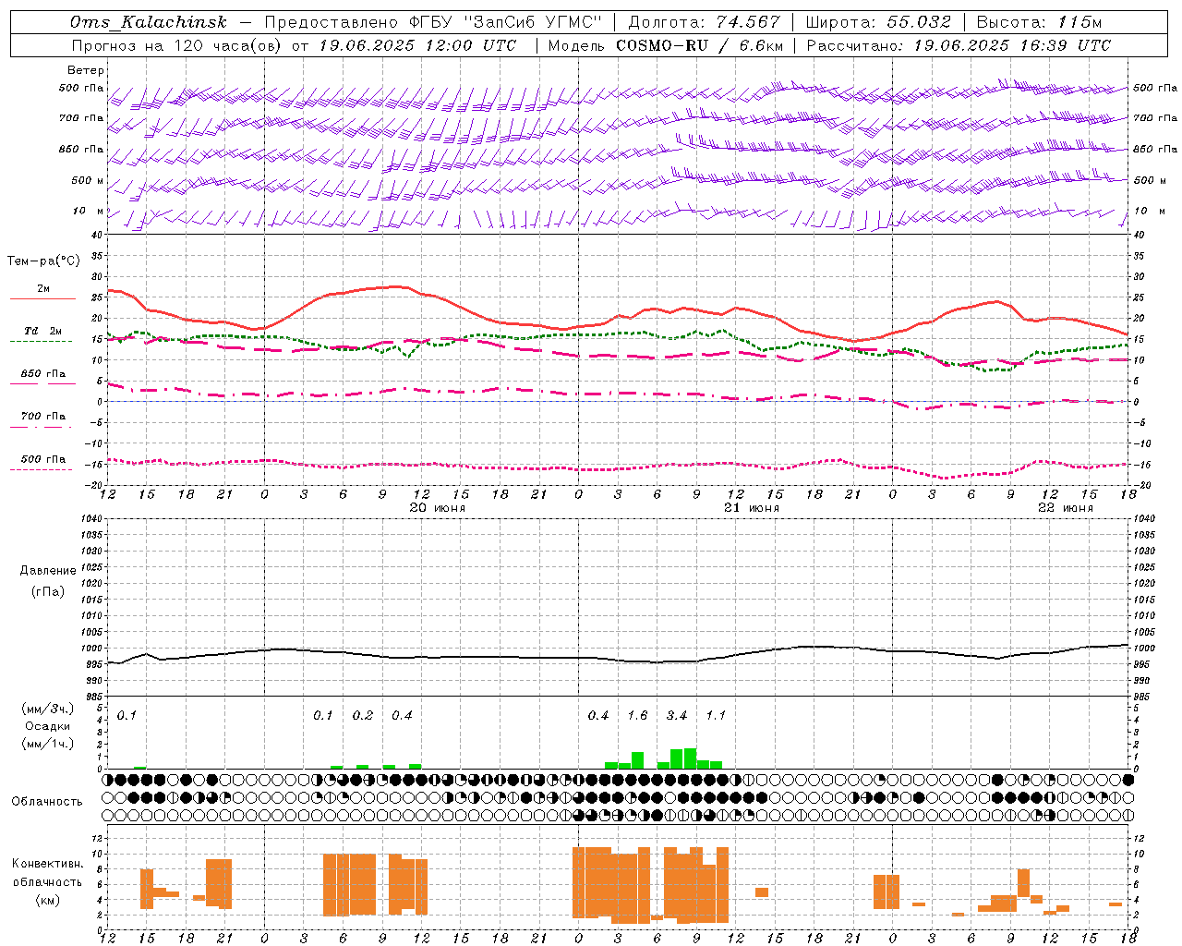Click the 2м temperature legend entry

point(43,289)
